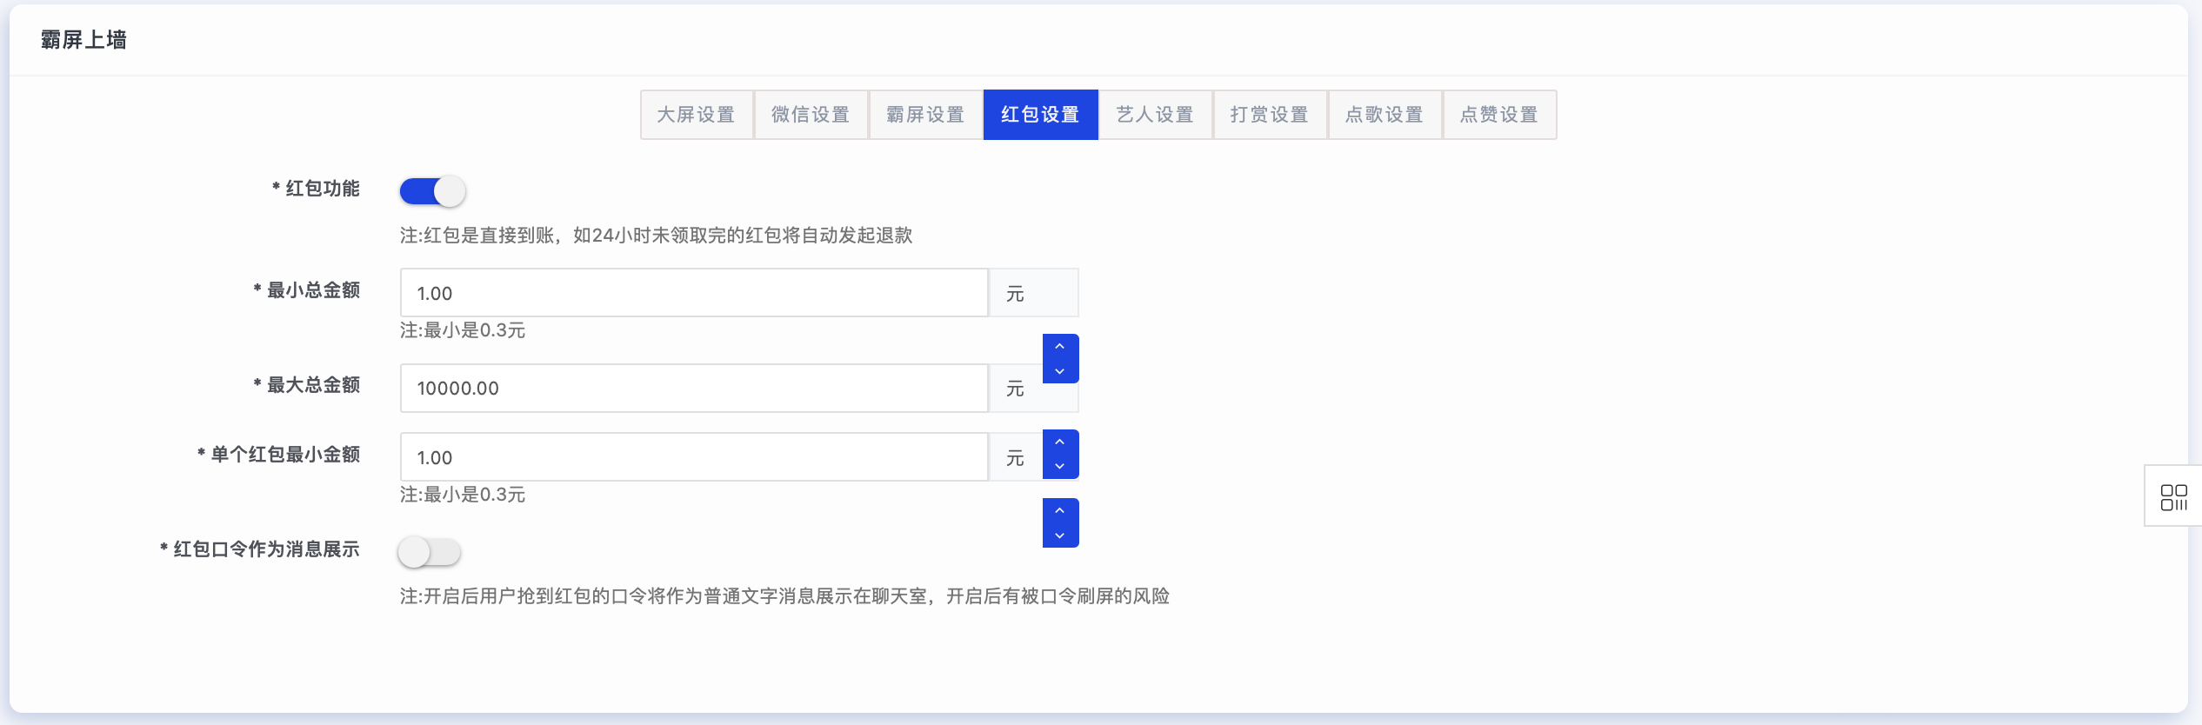2202x725 pixels.
Task: Focus the 最大总金额 input showing 10000.00
Action: (x=694, y=388)
